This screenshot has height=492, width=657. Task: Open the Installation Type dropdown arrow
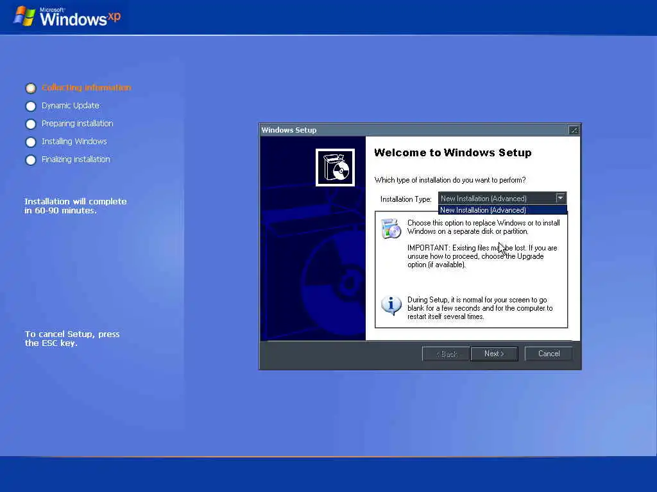[560, 198]
